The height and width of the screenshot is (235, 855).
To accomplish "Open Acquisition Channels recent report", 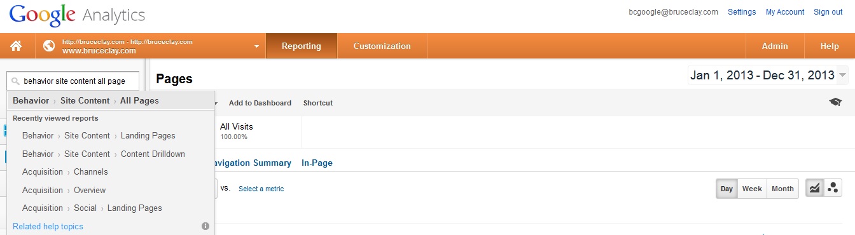I will (65, 172).
